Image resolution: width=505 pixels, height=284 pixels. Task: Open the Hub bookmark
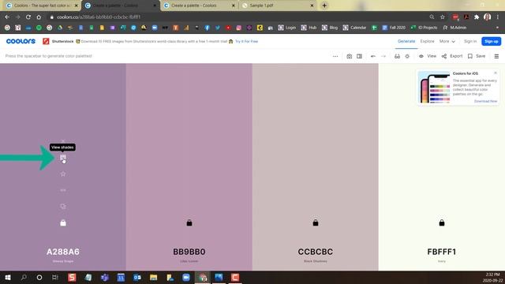pyautogui.click(x=309, y=28)
